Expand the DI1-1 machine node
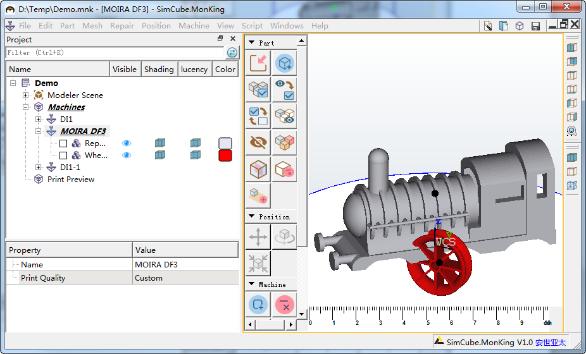586x354 pixels. pyautogui.click(x=38, y=168)
